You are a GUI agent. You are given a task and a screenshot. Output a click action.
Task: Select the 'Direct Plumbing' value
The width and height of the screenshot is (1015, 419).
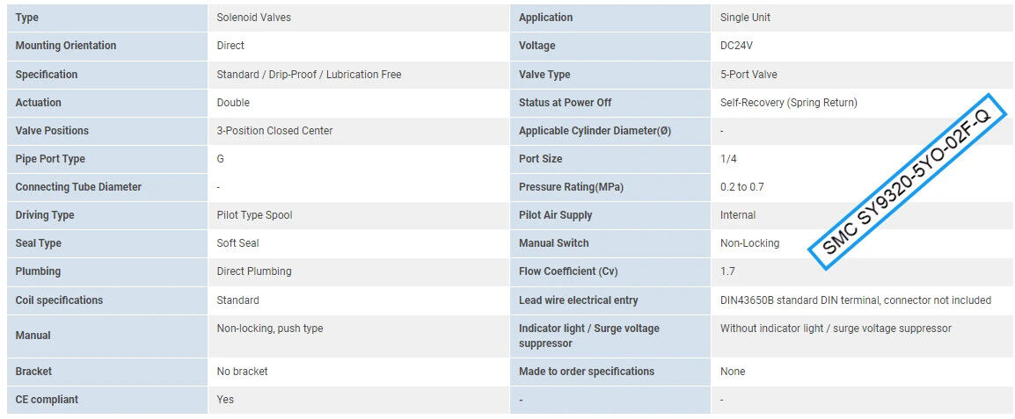pyautogui.click(x=254, y=271)
